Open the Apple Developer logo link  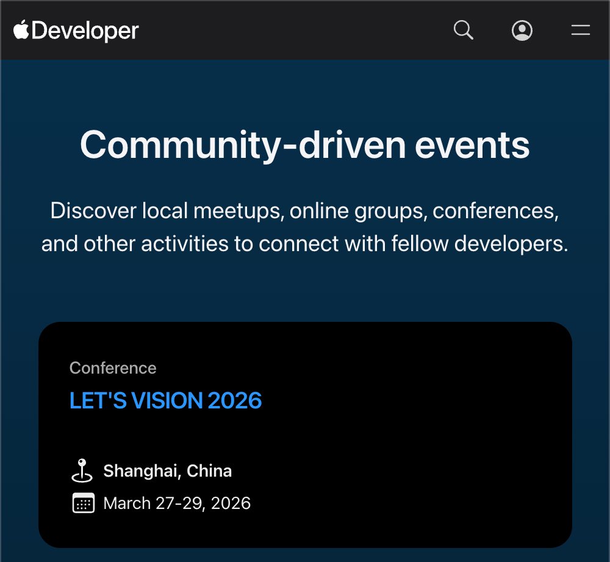click(x=76, y=30)
